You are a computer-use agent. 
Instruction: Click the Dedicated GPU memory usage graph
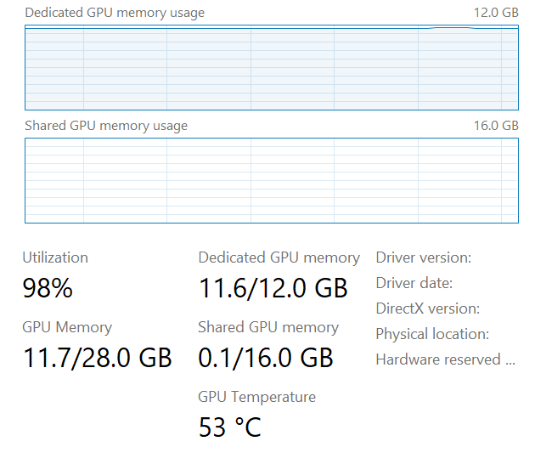click(272, 67)
